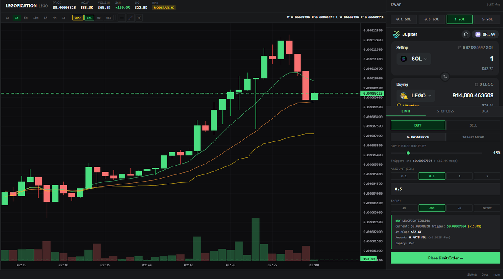Set limit amount to 5 SOL
Image resolution: width=503 pixels, height=279 pixels.
pos(487,176)
